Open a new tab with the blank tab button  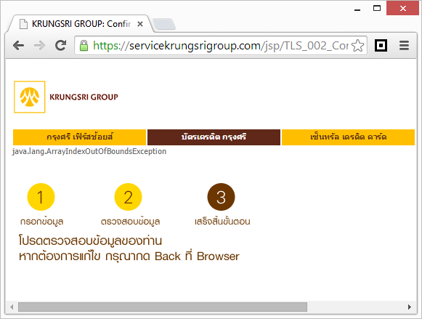[164, 24]
